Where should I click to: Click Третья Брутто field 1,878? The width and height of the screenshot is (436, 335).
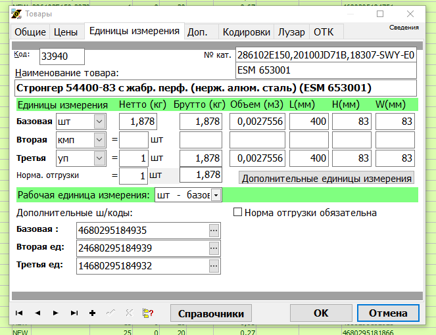tap(201, 158)
